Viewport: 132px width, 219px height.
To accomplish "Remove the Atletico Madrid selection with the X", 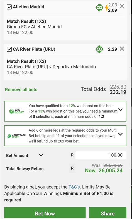I will pos(122,6).
